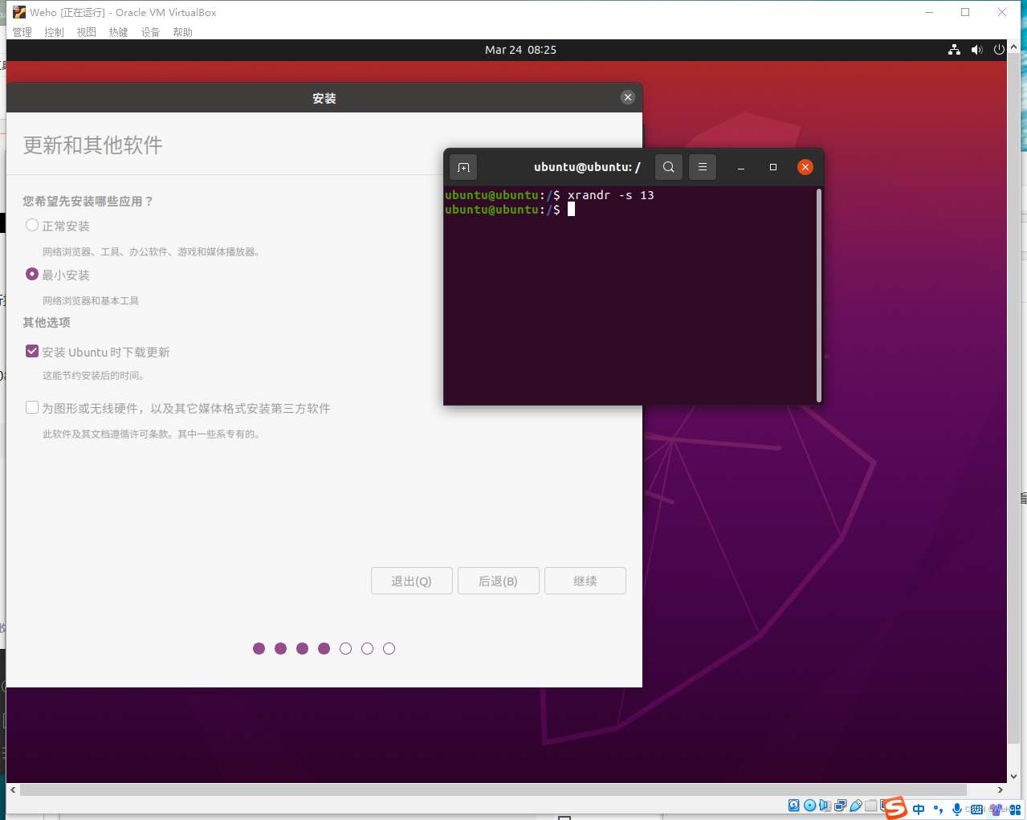The height and width of the screenshot is (820, 1027).
Task: Open the 管理 menu
Action: click(x=22, y=32)
